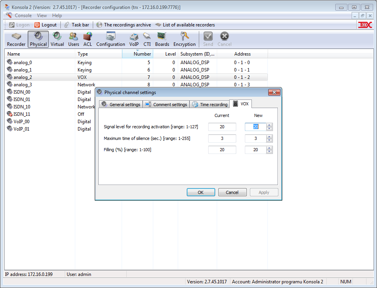Image resolution: width=377 pixels, height=288 pixels.
Task: Click the new Filling percentage field
Action: point(256,150)
